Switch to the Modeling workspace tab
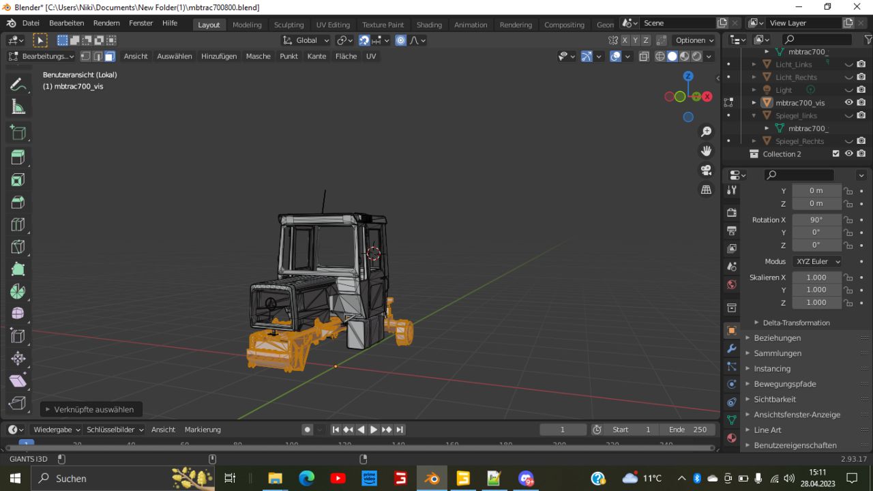 click(247, 25)
